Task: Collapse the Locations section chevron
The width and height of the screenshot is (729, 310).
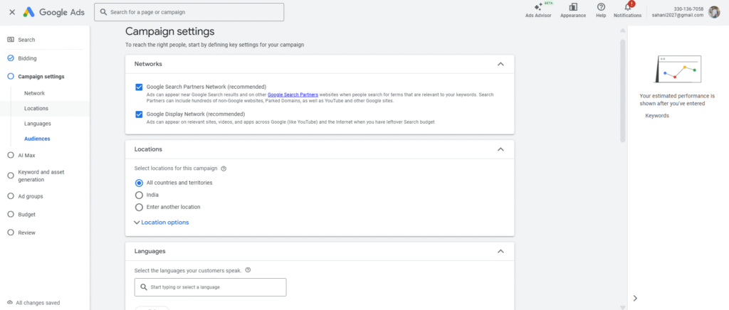Action: point(500,149)
